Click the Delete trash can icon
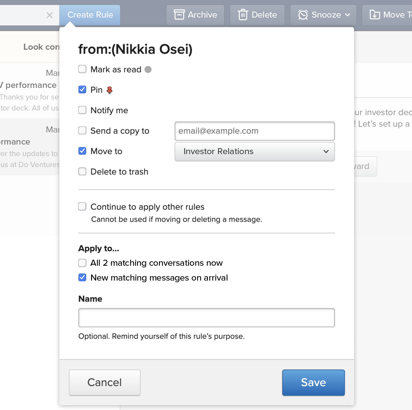 (243, 15)
